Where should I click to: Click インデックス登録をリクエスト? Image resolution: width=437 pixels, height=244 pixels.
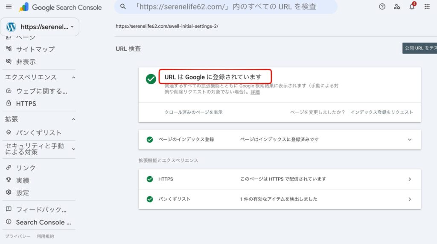(382, 112)
